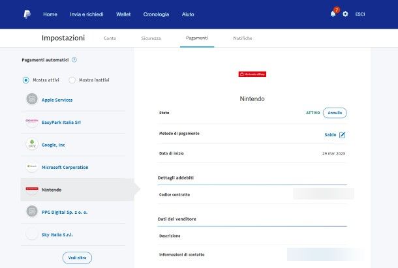The height and width of the screenshot is (268, 398).
Task: Open the Google, Inc payment entry
Action: click(x=54, y=145)
